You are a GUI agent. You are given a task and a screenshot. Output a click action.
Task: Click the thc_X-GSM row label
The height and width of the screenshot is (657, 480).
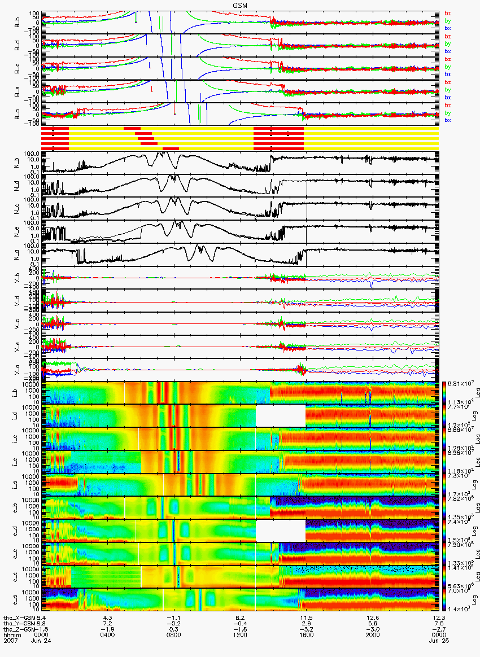click(19, 617)
